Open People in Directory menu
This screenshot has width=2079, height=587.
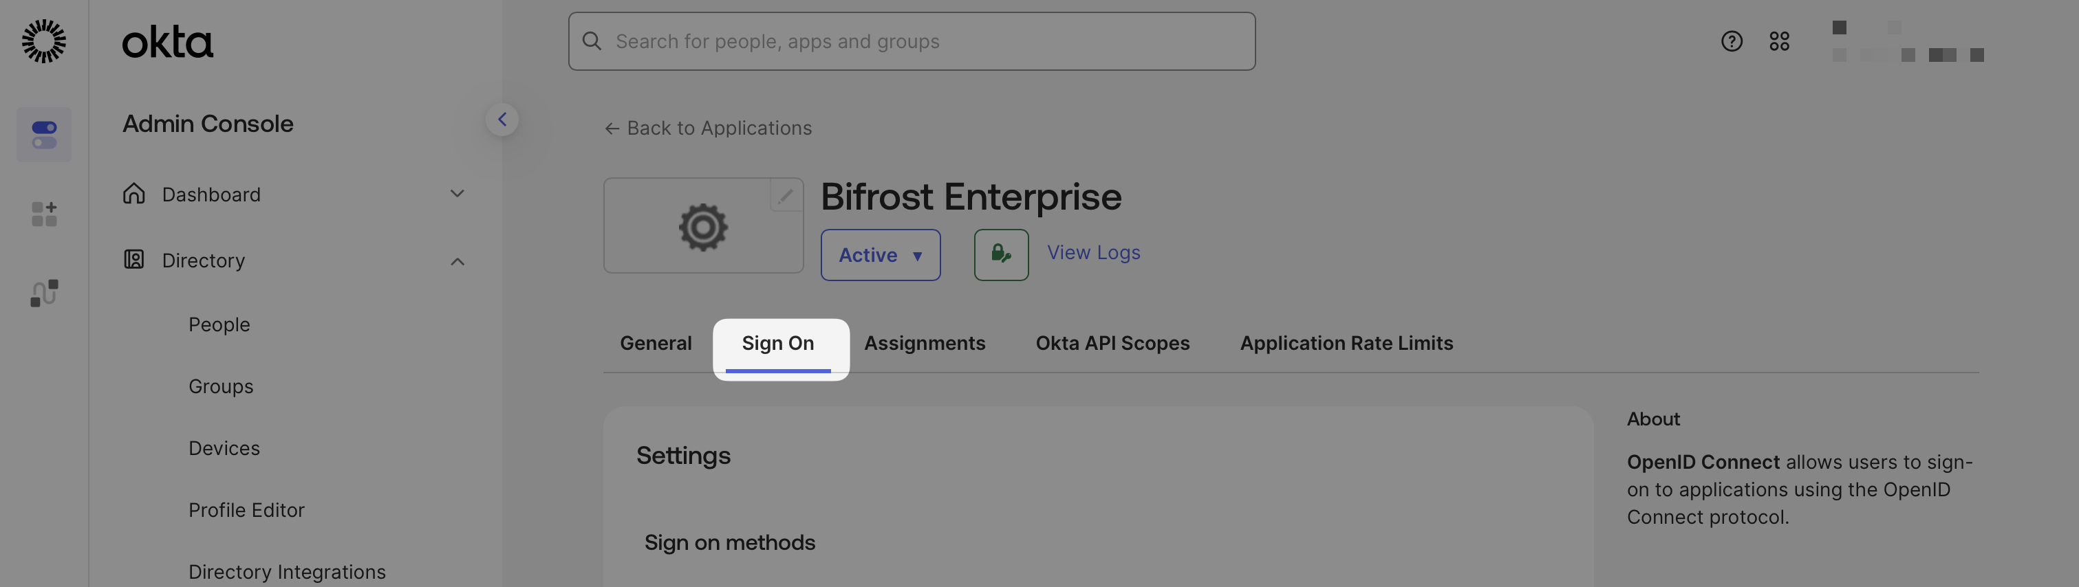pyautogui.click(x=219, y=324)
